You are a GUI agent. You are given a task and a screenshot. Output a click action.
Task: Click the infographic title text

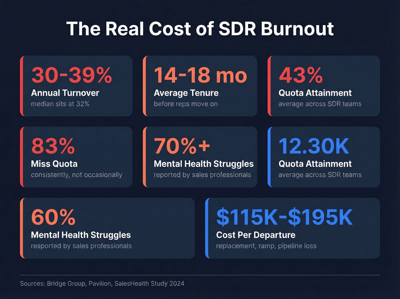coord(200,29)
